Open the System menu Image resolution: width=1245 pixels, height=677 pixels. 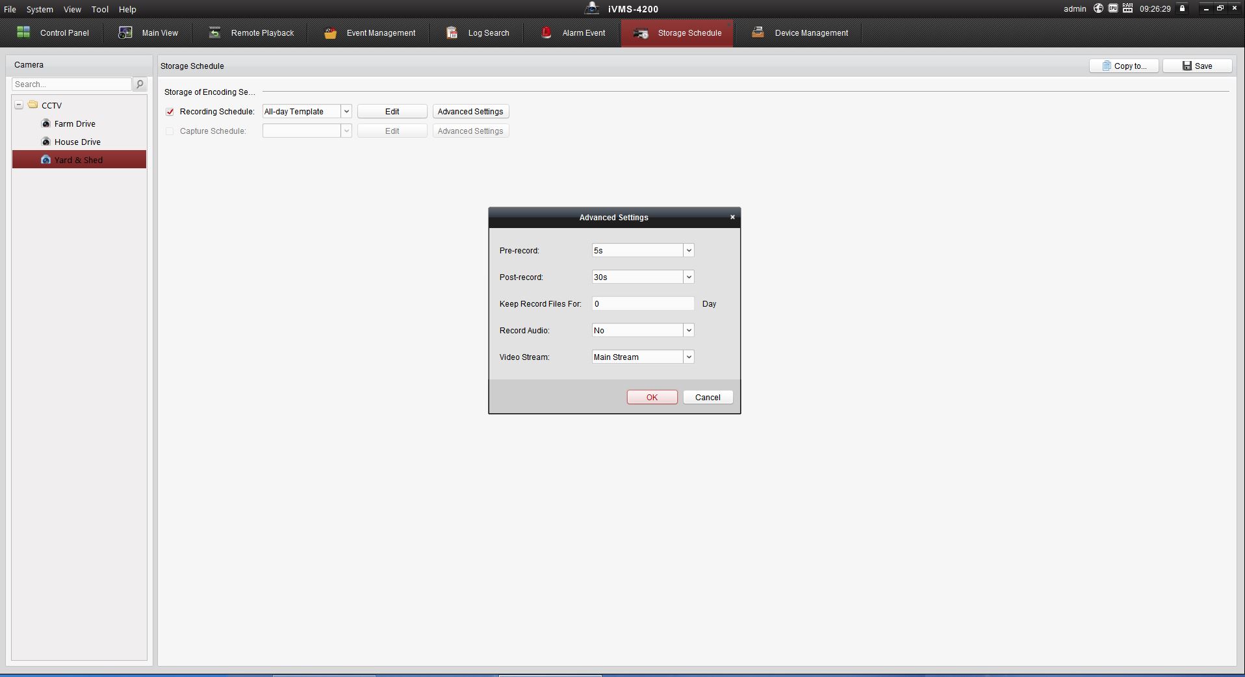tap(40, 9)
